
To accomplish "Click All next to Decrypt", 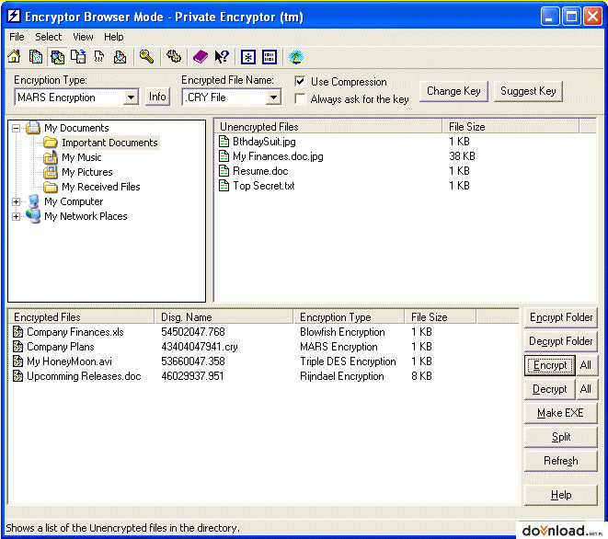I will (x=586, y=389).
